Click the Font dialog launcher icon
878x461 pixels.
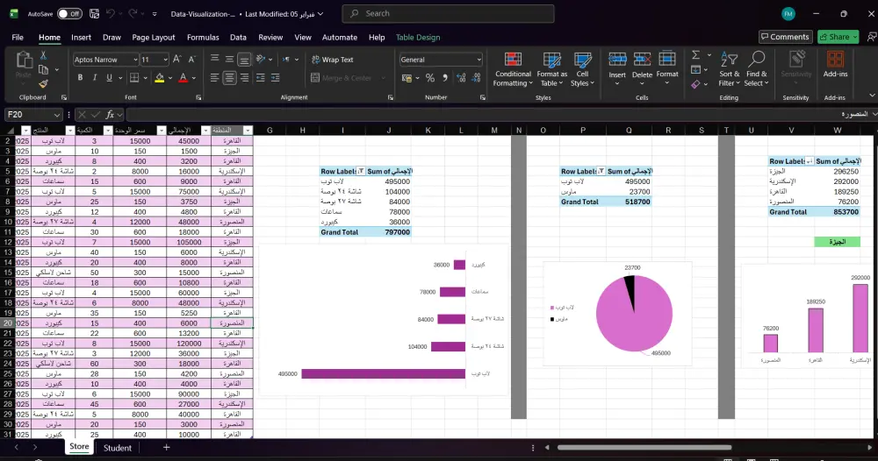click(198, 98)
